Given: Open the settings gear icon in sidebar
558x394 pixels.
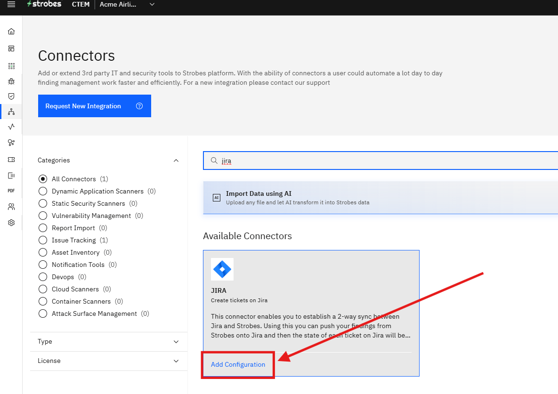Looking at the screenshot, I should point(11,223).
